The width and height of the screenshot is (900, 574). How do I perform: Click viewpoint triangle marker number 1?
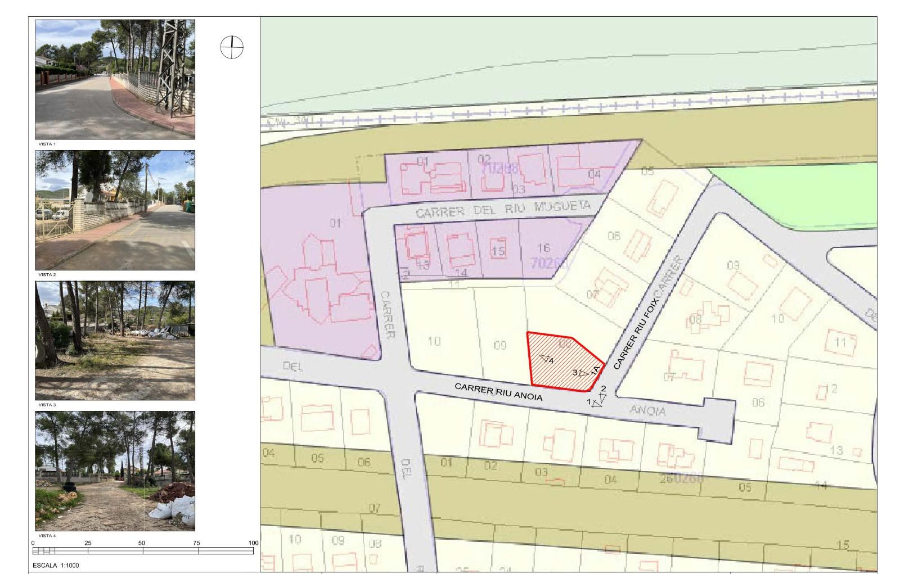[x=595, y=403]
